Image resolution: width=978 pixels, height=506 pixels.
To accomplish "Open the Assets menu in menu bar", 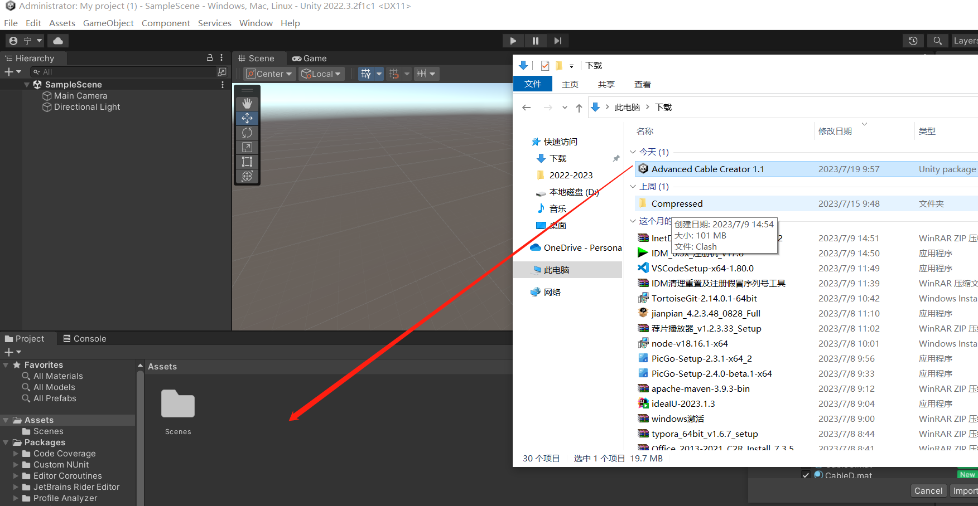I will pyautogui.click(x=62, y=23).
